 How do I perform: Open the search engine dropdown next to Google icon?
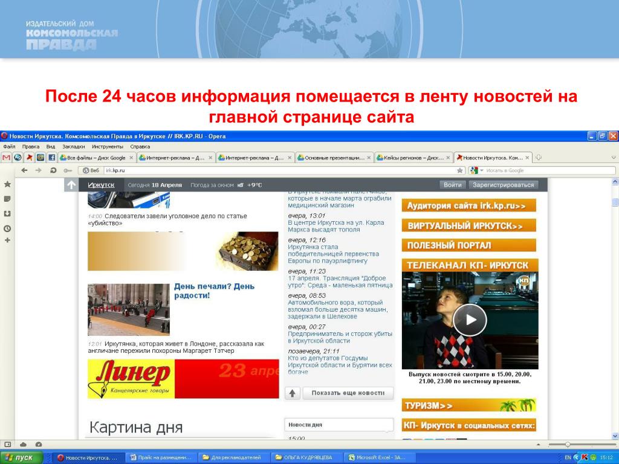coord(482,170)
